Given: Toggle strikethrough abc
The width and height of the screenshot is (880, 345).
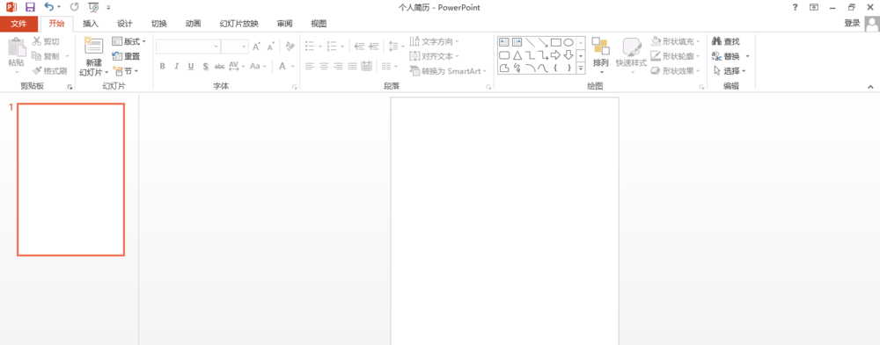Looking at the screenshot, I should pos(219,66).
